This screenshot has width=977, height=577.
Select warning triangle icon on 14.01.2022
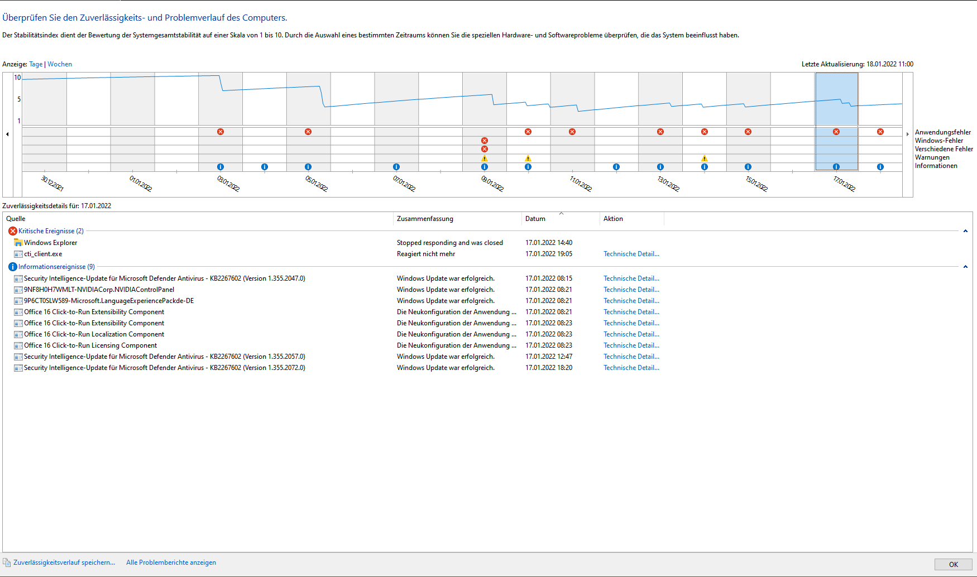705,158
